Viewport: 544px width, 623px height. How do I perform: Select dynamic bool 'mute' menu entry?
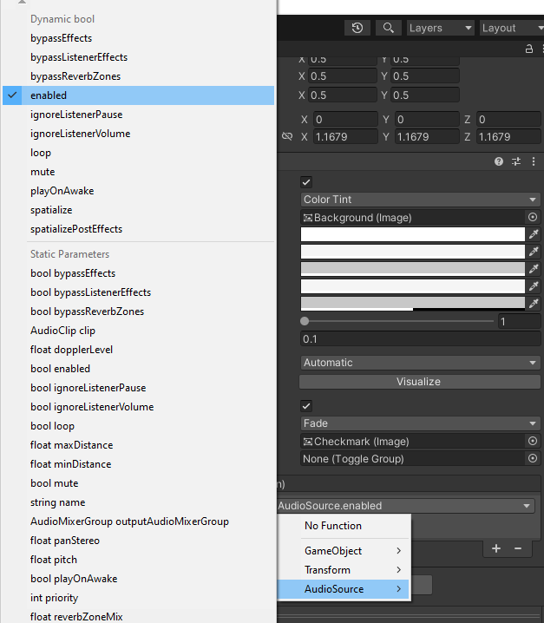click(x=43, y=172)
